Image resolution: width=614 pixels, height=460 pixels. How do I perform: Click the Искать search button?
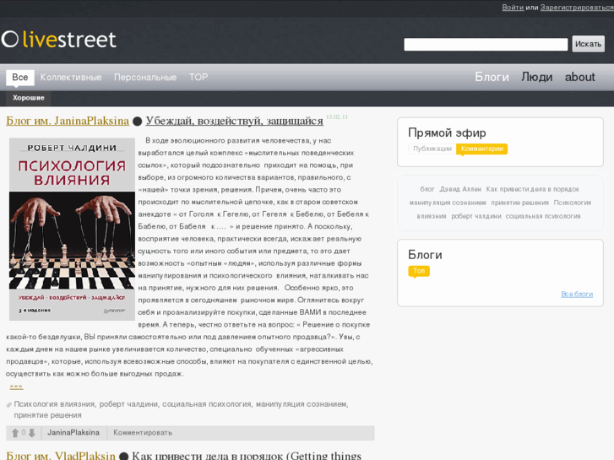pyautogui.click(x=588, y=44)
